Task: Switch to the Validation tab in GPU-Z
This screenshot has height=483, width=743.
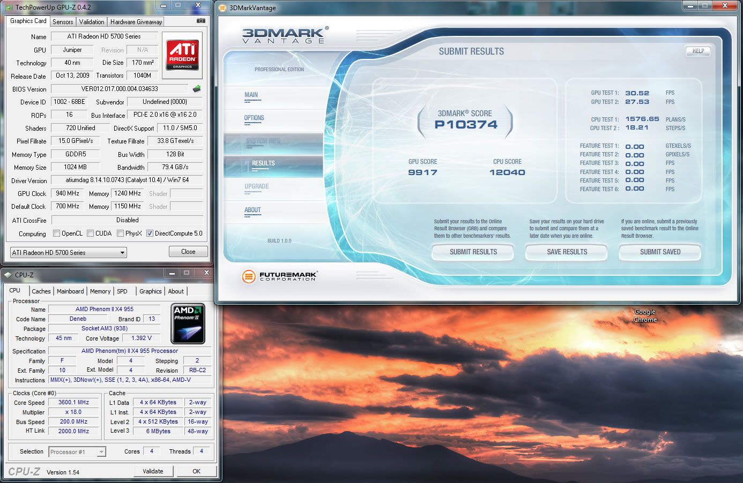Action: 92,22
